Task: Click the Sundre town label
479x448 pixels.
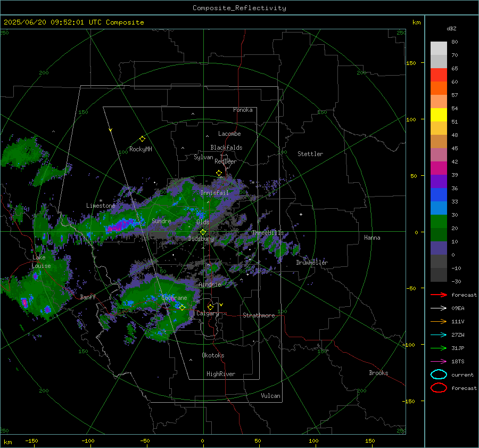Action: (x=161, y=221)
